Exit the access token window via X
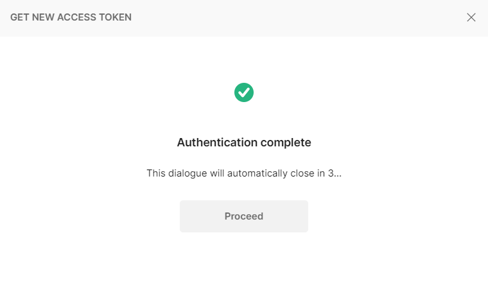 [471, 17]
